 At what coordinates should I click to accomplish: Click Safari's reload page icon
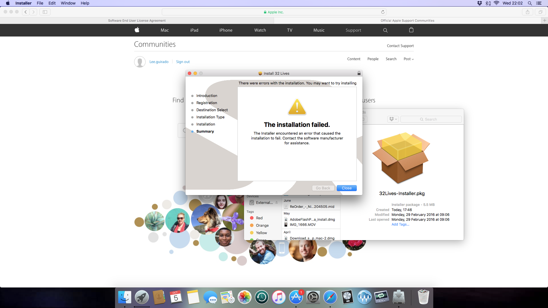point(383,12)
